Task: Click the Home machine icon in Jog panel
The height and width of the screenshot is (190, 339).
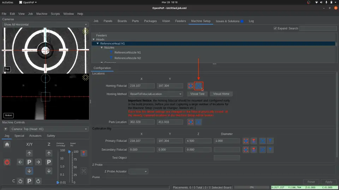Action: pyautogui.click(x=7, y=144)
